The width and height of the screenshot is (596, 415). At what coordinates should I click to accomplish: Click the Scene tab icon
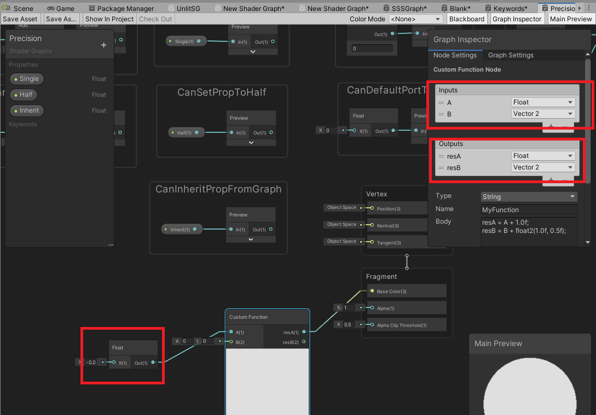pyautogui.click(x=7, y=8)
